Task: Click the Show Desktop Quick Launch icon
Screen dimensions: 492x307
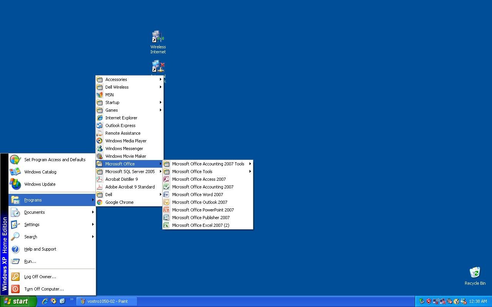Action: pos(62,301)
